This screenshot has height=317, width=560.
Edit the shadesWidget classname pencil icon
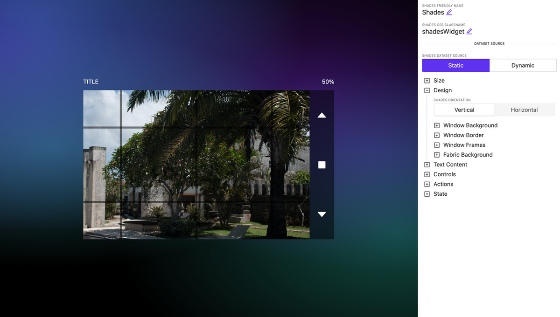[469, 32]
